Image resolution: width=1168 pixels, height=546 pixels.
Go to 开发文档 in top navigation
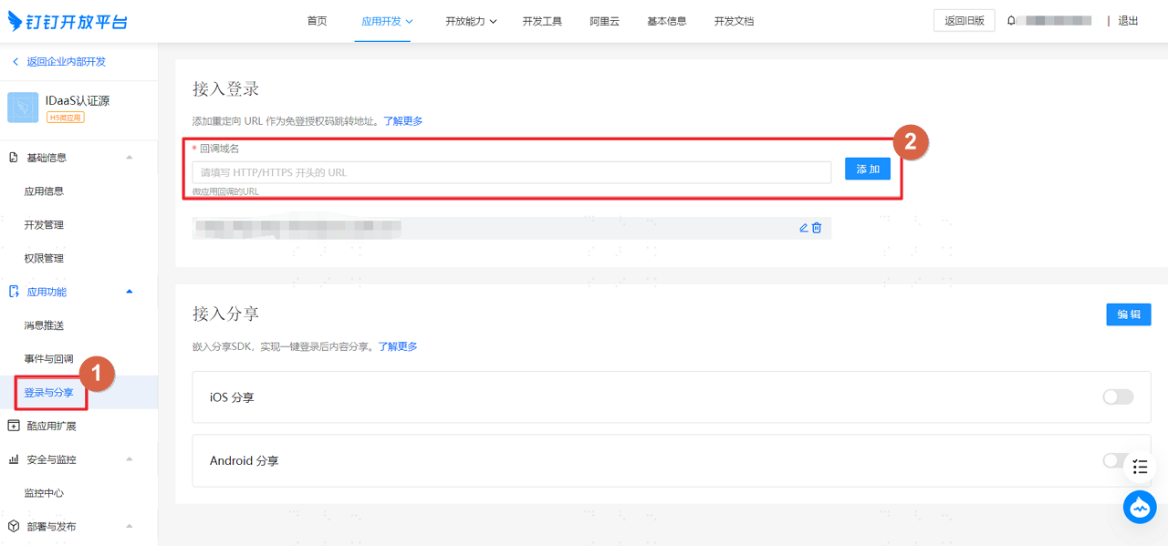click(734, 21)
